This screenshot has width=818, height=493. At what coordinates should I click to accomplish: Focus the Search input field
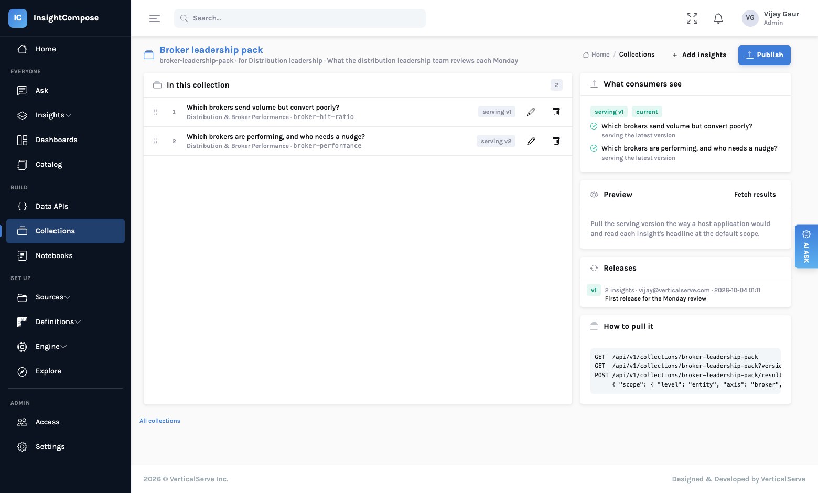[x=300, y=18]
